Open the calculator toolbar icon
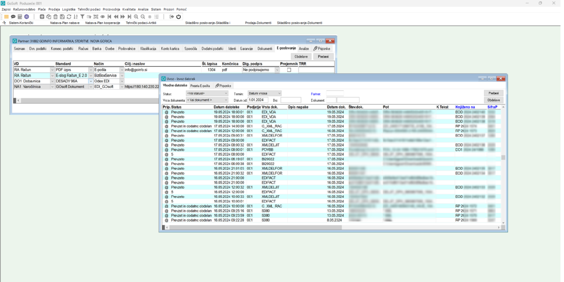This screenshot has width=564, height=282. point(20,16)
